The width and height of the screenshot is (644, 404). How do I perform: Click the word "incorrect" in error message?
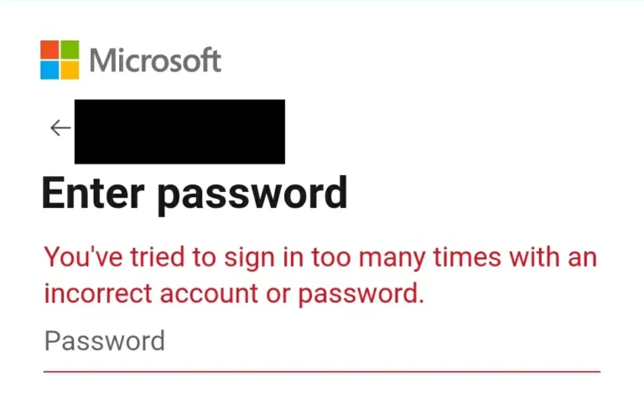click(x=99, y=294)
